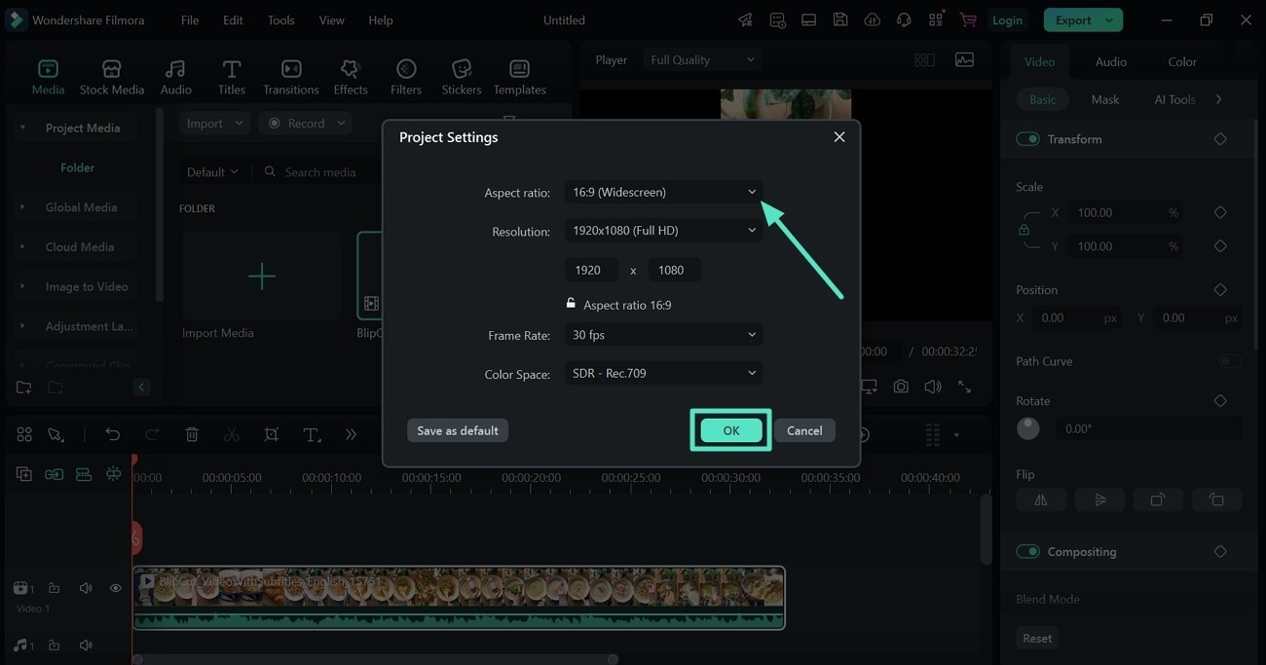
Task: Open the Edit menu
Action: (x=233, y=19)
